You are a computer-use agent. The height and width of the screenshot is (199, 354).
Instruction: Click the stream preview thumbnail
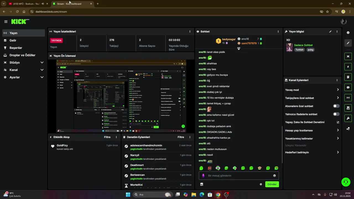(121, 96)
